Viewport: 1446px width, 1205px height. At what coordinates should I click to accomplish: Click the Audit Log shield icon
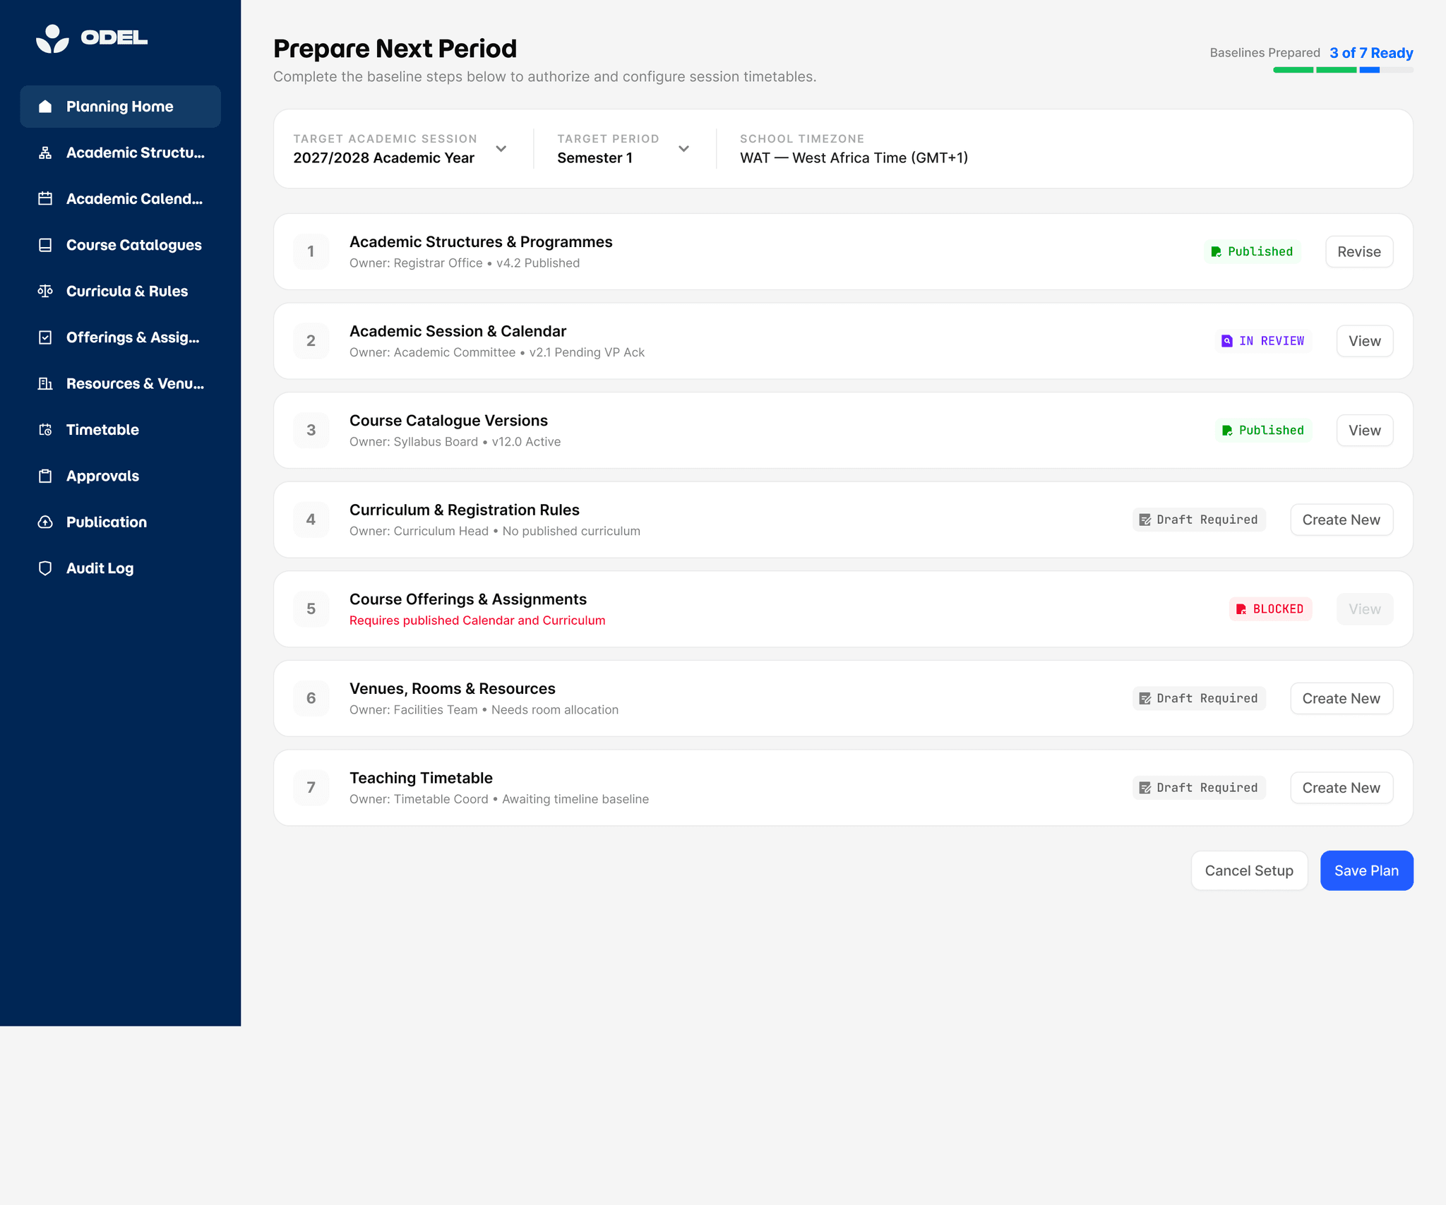pyautogui.click(x=45, y=568)
